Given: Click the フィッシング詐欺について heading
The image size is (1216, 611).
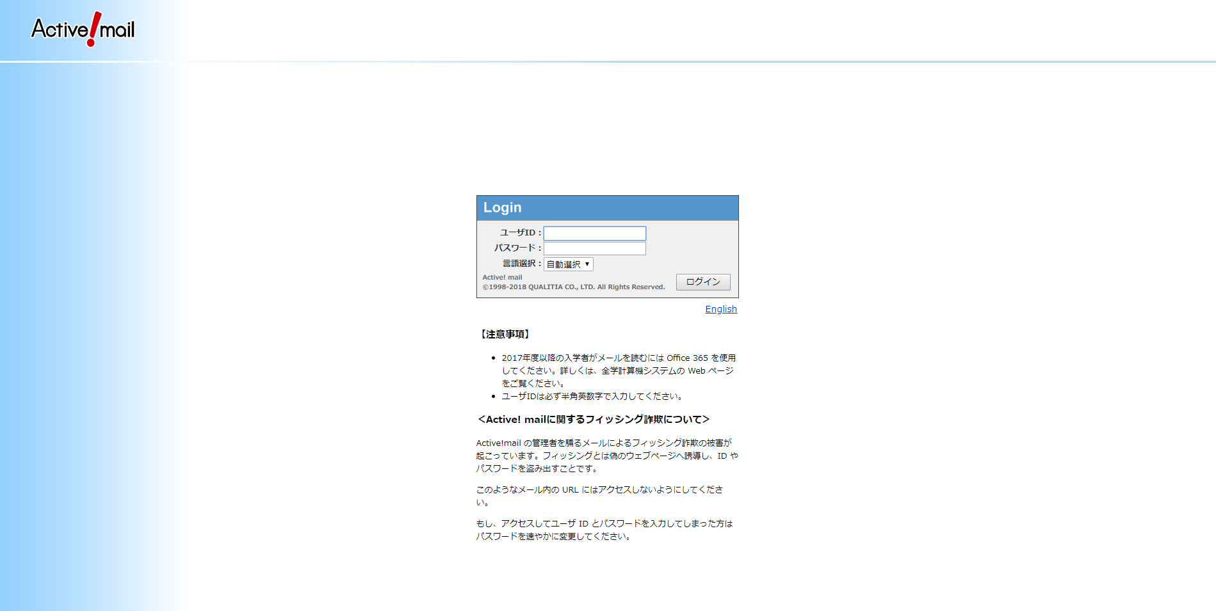Looking at the screenshot, I should (594, 420).
